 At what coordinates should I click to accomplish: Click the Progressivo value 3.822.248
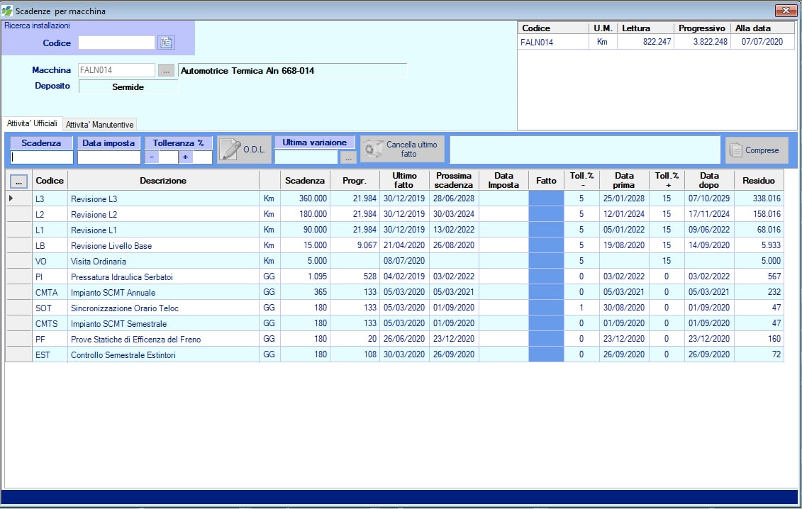click(710, 42)
